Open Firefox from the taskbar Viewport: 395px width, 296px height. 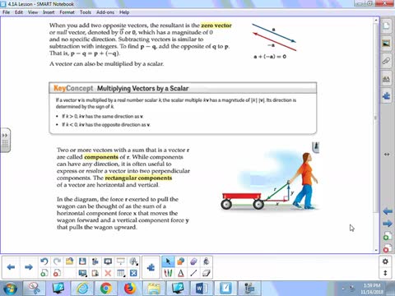coord(130,288)
